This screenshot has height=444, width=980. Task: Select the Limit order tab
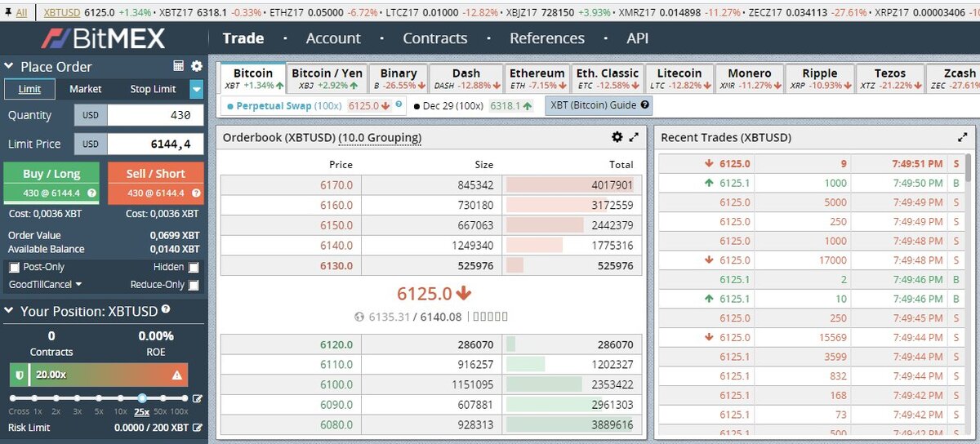click(30, 89)
